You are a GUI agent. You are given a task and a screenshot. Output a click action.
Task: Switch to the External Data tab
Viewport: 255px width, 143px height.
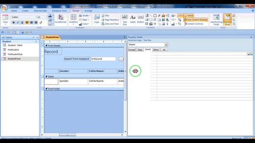[40, 11]
